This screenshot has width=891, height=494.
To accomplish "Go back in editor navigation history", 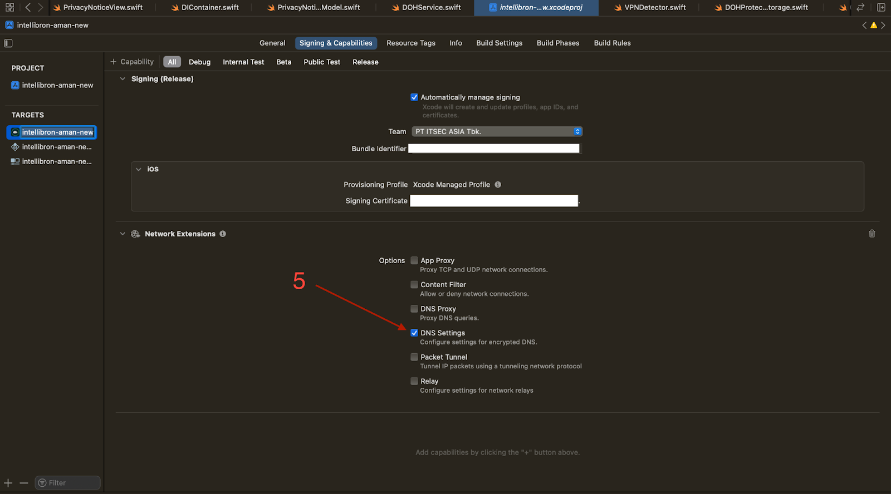I will (x=28, y=7).
